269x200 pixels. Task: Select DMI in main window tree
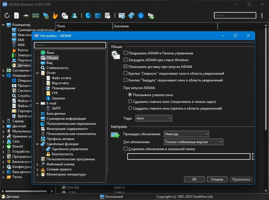[x=21, y=40]
